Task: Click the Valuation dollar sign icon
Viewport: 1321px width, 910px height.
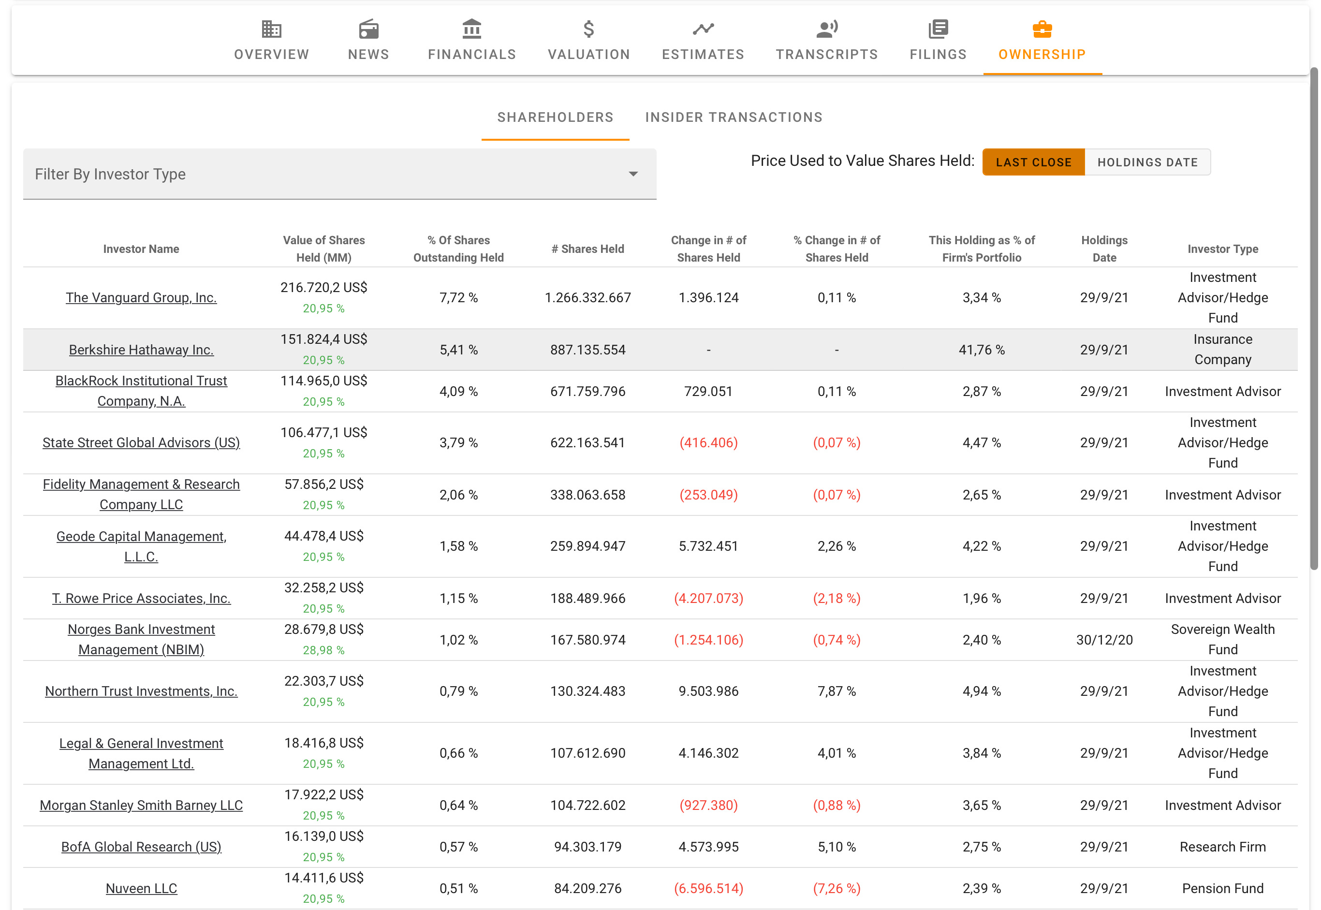Action: point(589,29)
